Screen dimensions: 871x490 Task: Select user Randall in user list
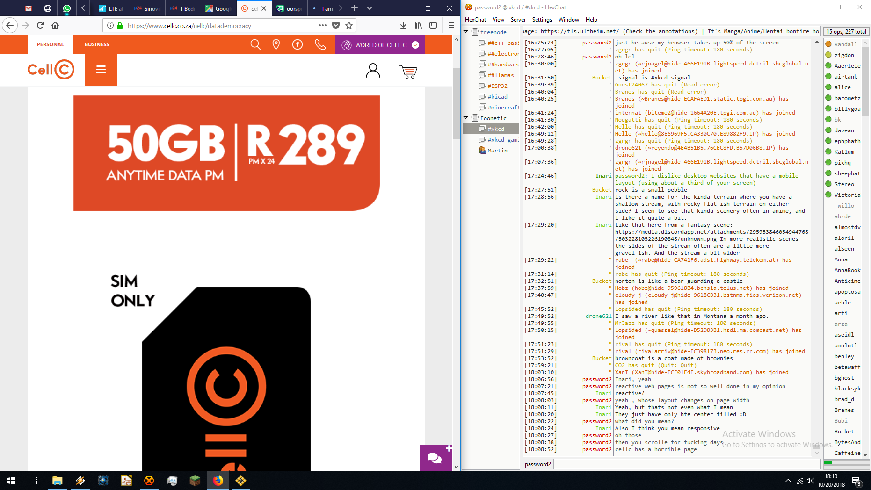pos(845,44)
